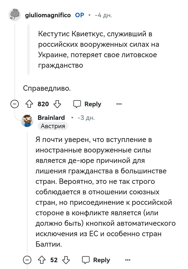Open more options for Brainlard's comment
The height and width of the screenshot is (269, 188).
pyautogui.click(x=128, y=260)
